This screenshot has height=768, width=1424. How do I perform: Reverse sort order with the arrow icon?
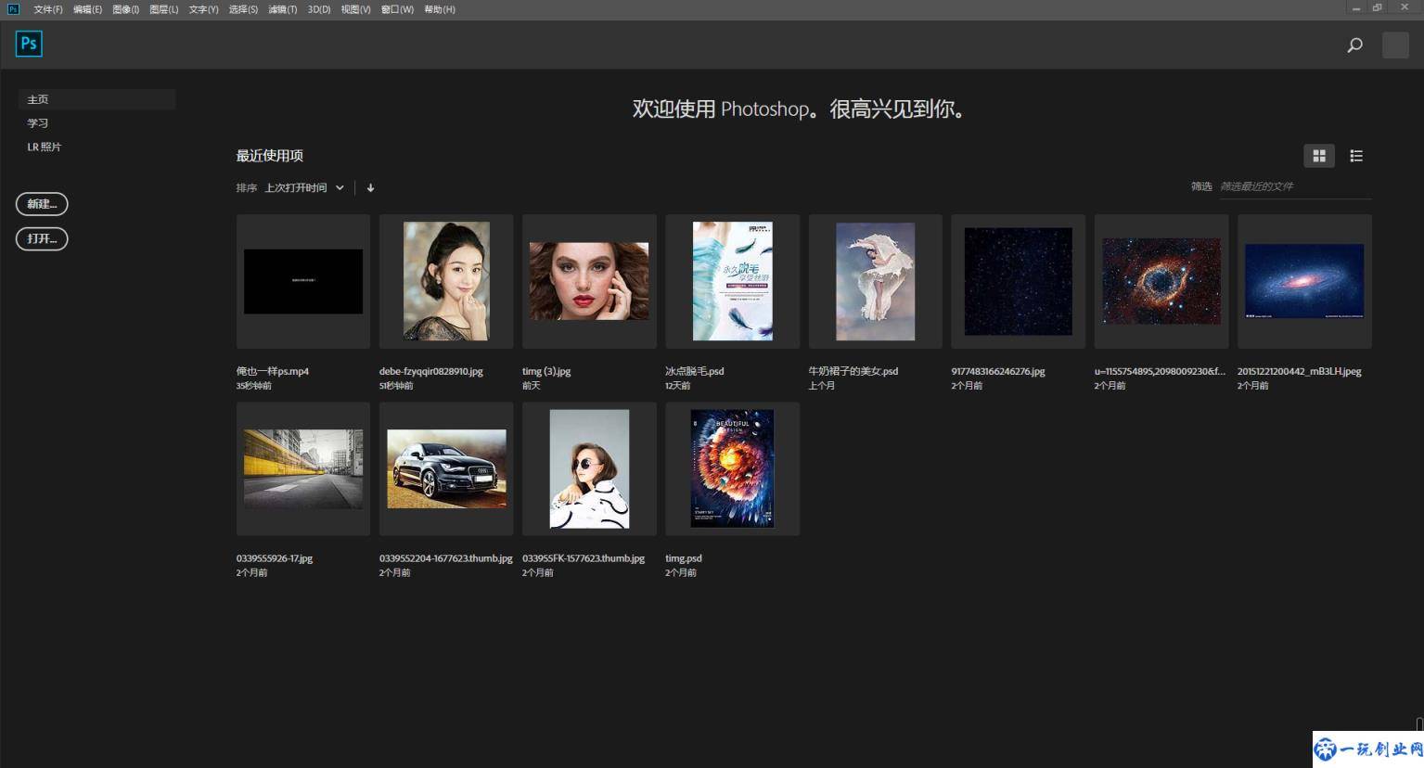(x=370, y=187)
